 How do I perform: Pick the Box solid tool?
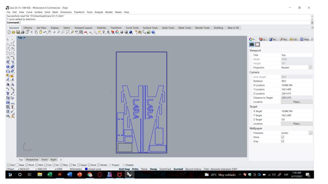click(x=8, y=66)
